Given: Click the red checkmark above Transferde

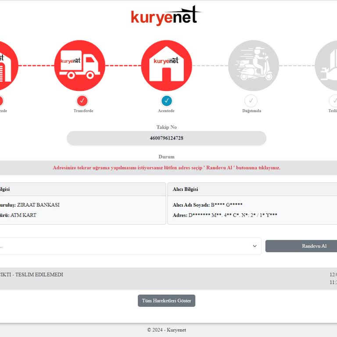Looking at the screenshot, I should point(82,100).
